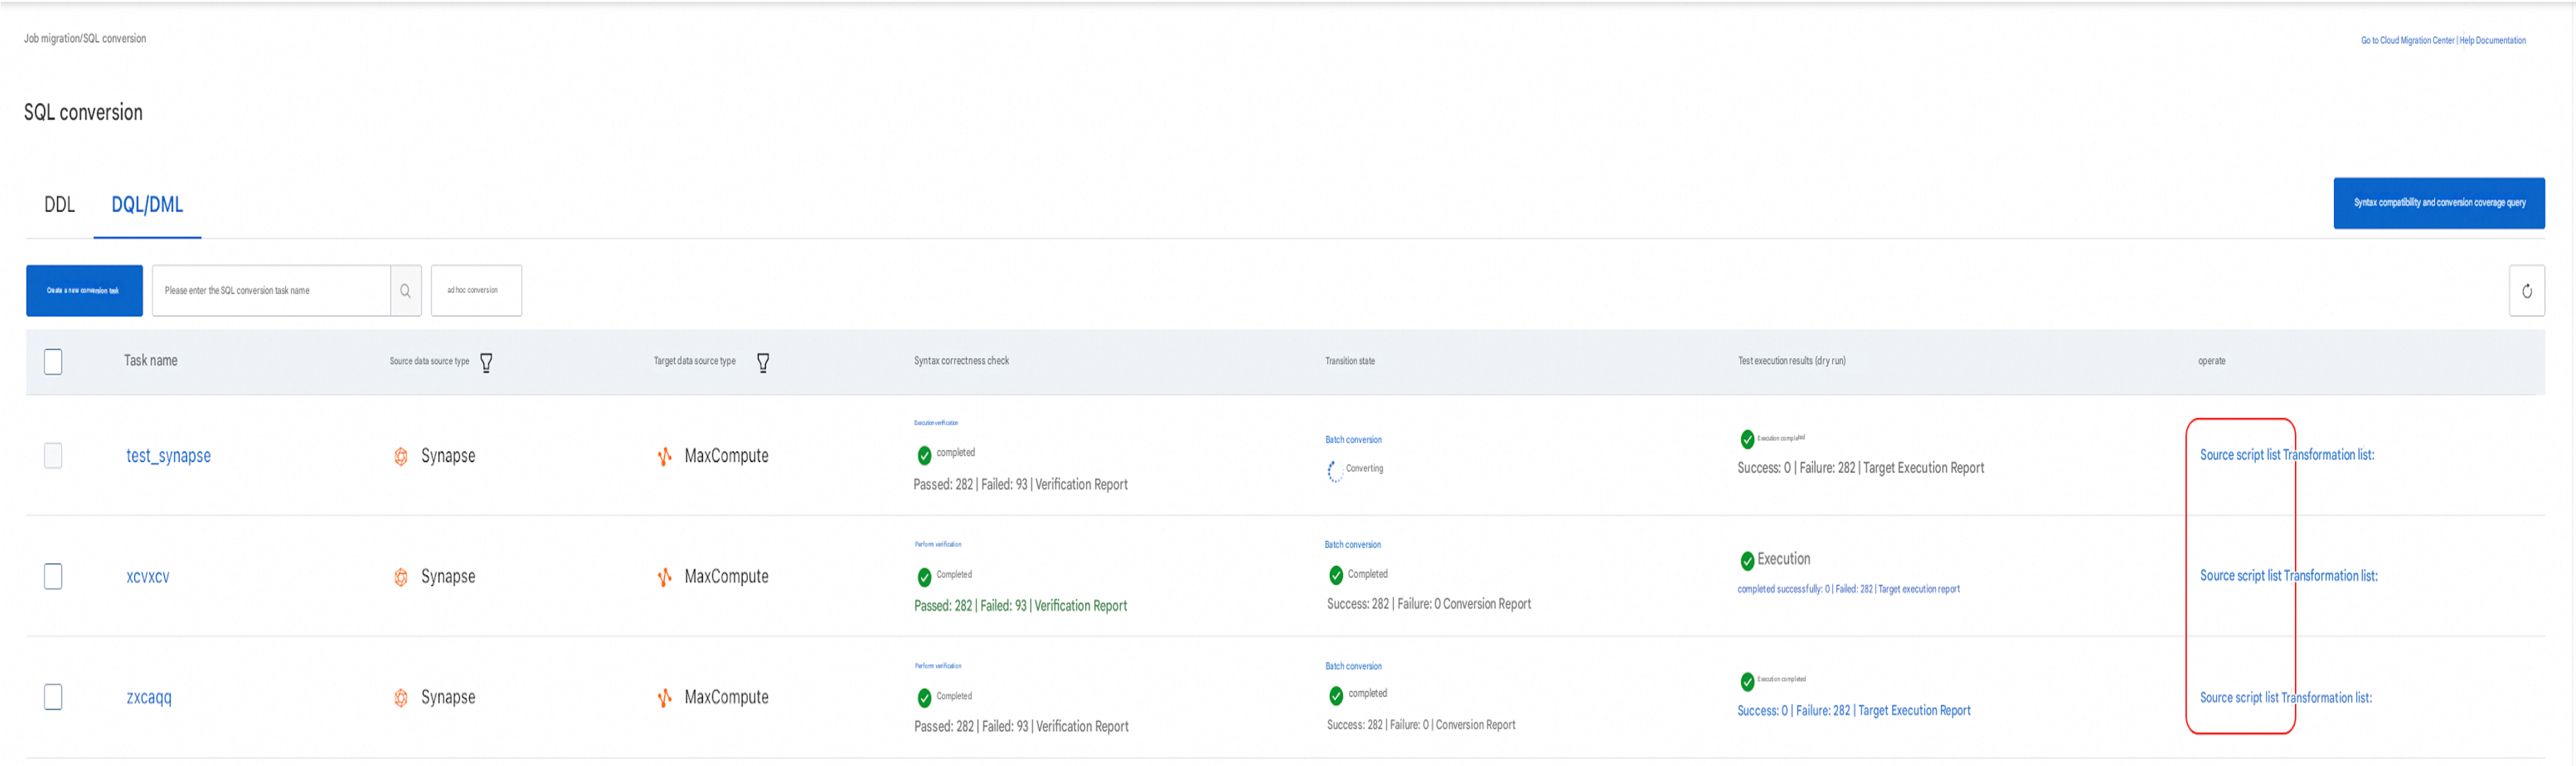Click the Converting spinner icon
Image resolution: width=2576 pixels, height=766 pixels.
pyautogui.click(x=1334, y=471)
